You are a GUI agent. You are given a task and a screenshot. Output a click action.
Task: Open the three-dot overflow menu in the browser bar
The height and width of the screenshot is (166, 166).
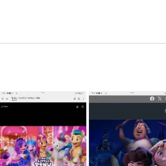83,99
